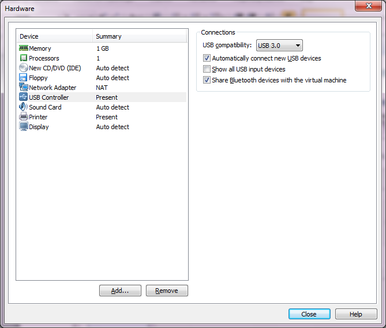386x328 pixels.
Task: Disable Automatically connect new USB devices
Action: (207, 58)
